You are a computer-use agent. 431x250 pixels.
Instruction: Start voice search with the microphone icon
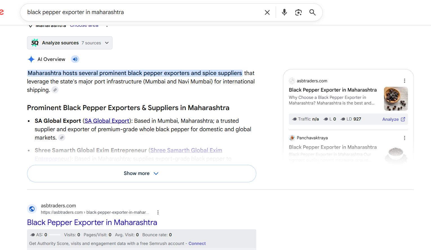pyautogui.click(x=284, y=12)
